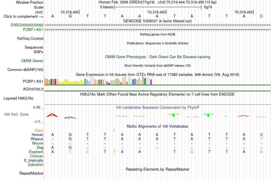Select the RefSeq Curated track label
The width and height of the screenshot is (271, 180).
[30, 39]
